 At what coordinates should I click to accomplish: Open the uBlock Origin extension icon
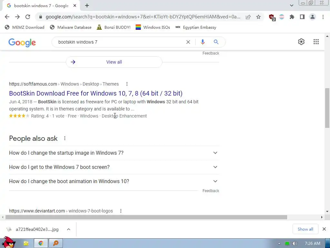tap(272, 17)
